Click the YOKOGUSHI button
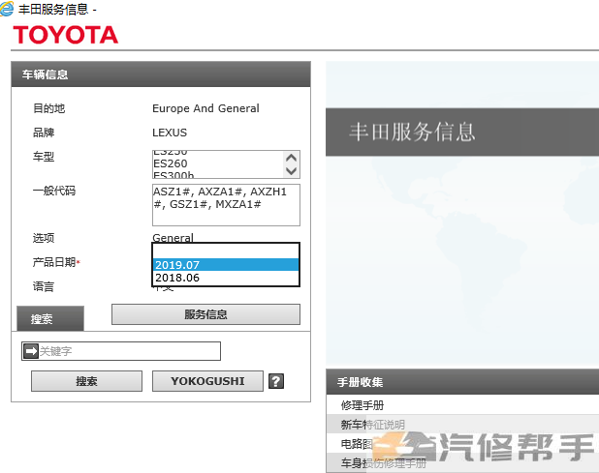This screenshot has height=473, width=599. [x=207, y=381]
